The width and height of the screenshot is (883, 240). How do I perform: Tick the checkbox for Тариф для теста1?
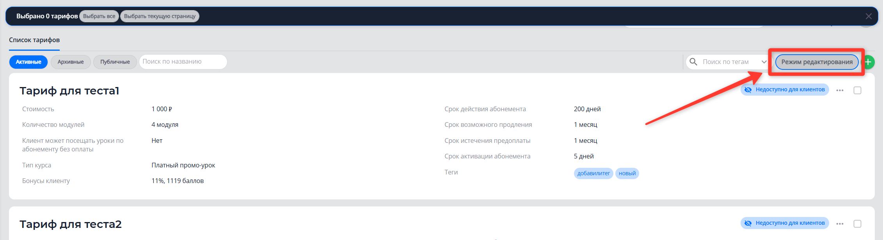pos(858,91)
